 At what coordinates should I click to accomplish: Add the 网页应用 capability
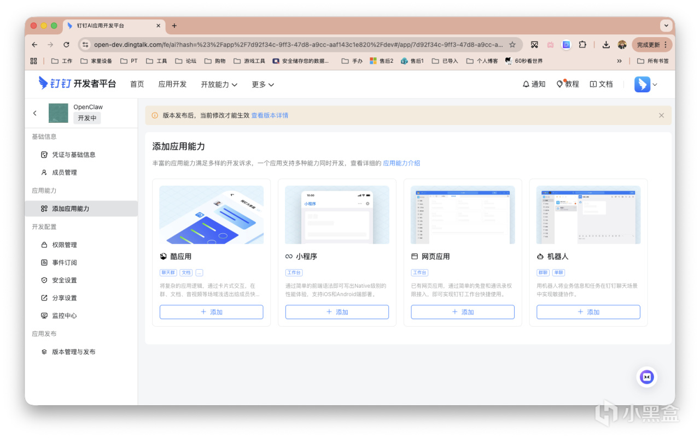463,312
